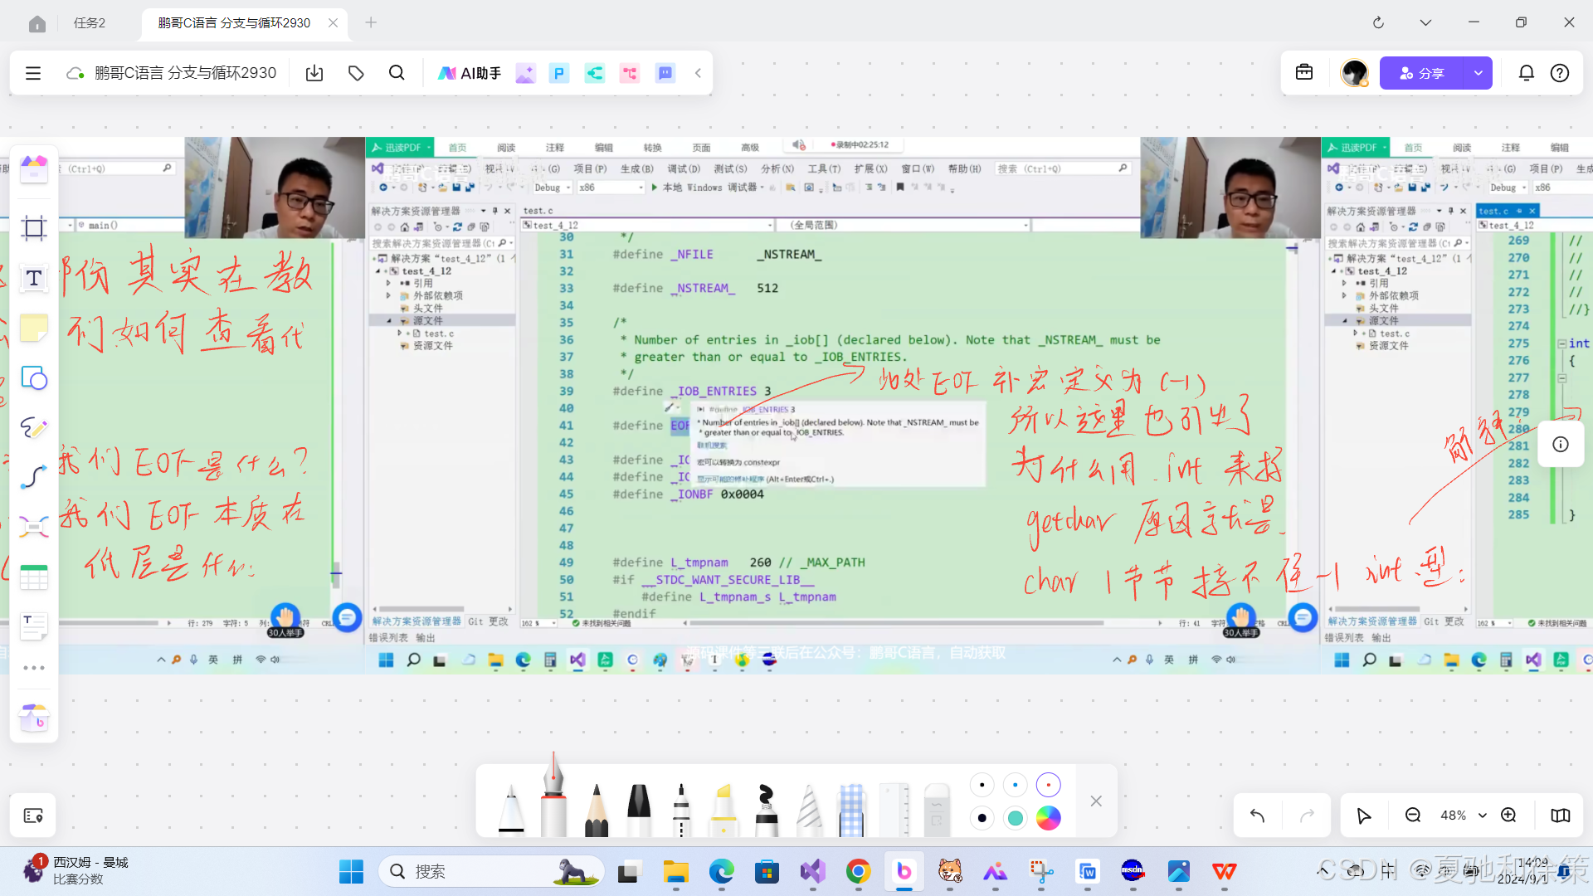
Task: Select the ruler tool
Action: pyautogui.click(x=894, y=807)
